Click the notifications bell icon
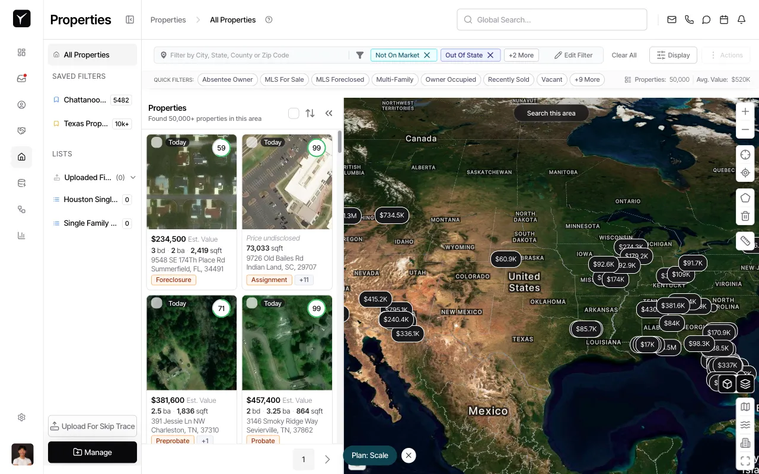The image size is (759, 474). tap(741, 20)
